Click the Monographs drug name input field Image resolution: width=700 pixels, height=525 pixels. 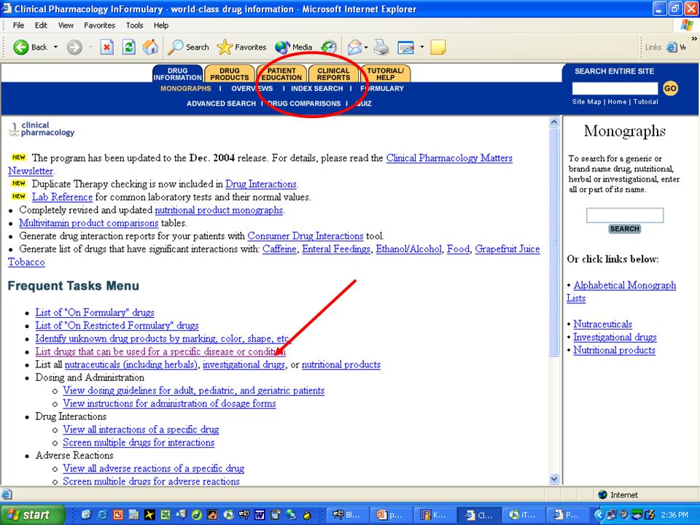pos(625,215)
